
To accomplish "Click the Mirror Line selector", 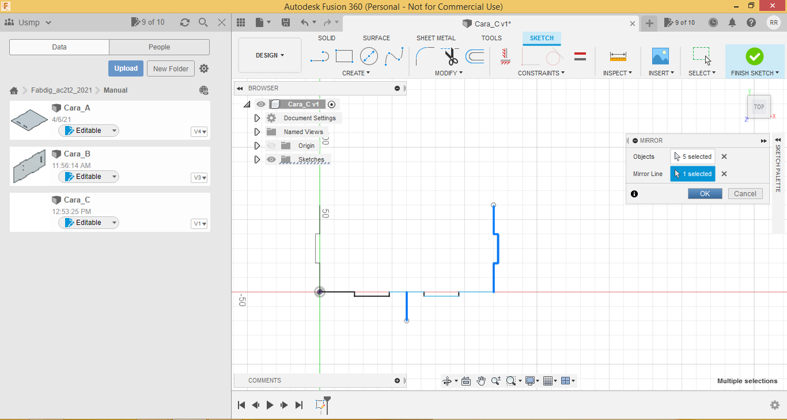I will click(x=693, y=174).
